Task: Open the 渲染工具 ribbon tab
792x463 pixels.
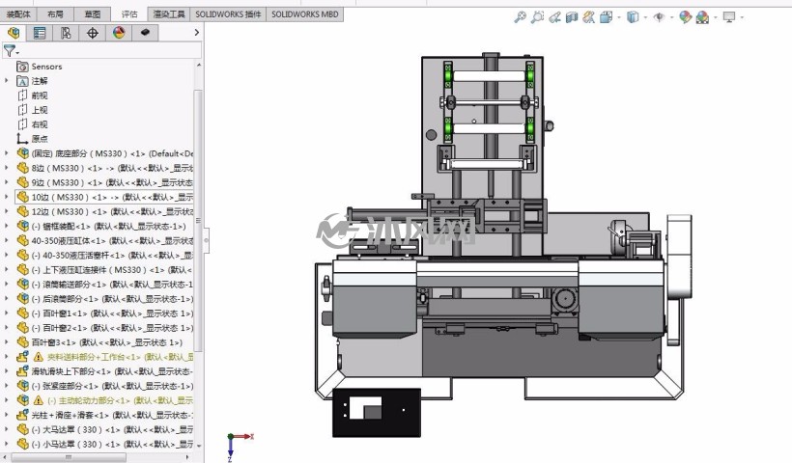Action: coord(169,14)
